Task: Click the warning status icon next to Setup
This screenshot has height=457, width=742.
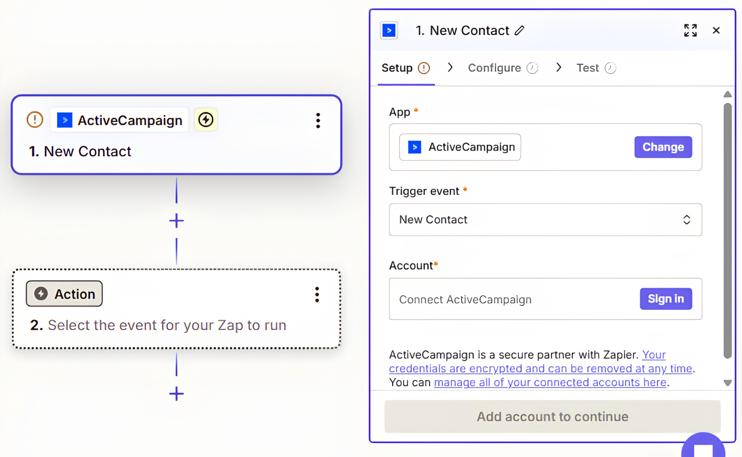Action: pos(424,68)
